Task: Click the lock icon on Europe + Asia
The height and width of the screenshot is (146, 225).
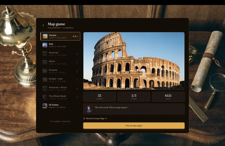Action: coord(77,80)
